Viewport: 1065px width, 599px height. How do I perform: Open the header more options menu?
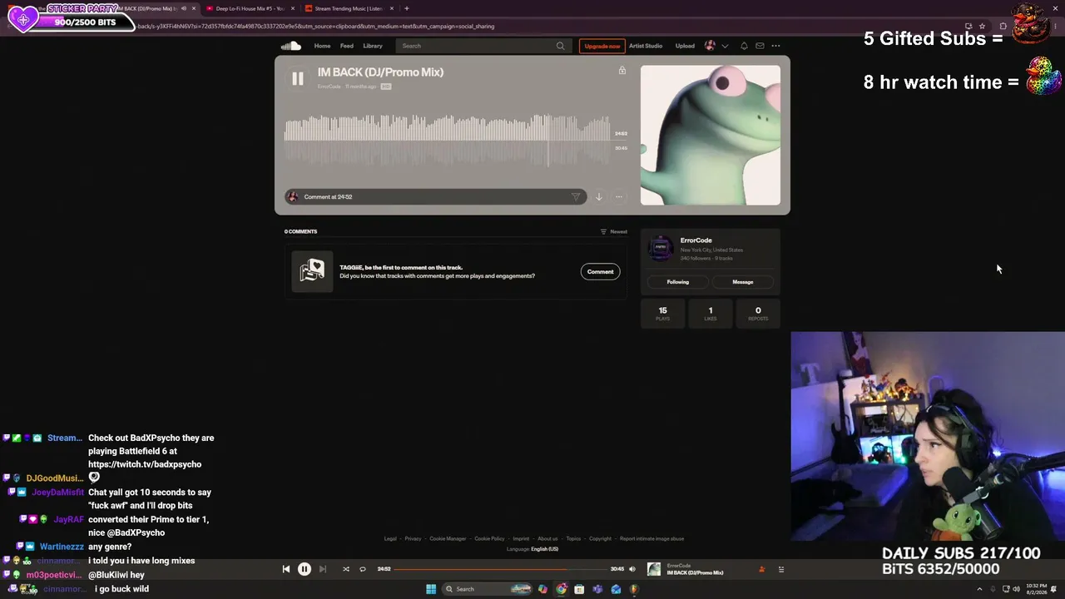(775, 46)
